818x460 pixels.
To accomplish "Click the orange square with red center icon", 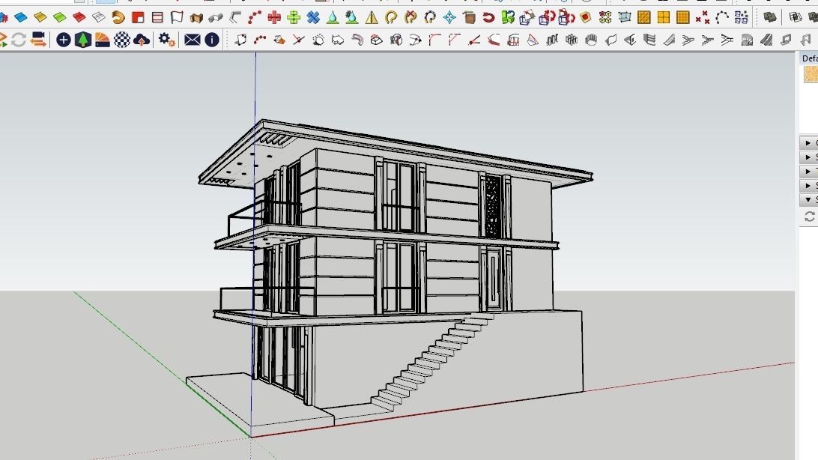I will point(586,18).
